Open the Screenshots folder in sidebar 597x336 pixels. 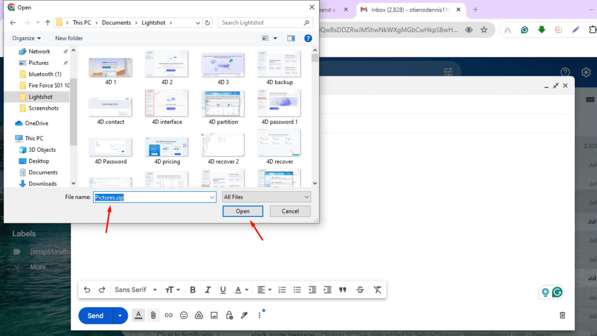click(43, 108)
